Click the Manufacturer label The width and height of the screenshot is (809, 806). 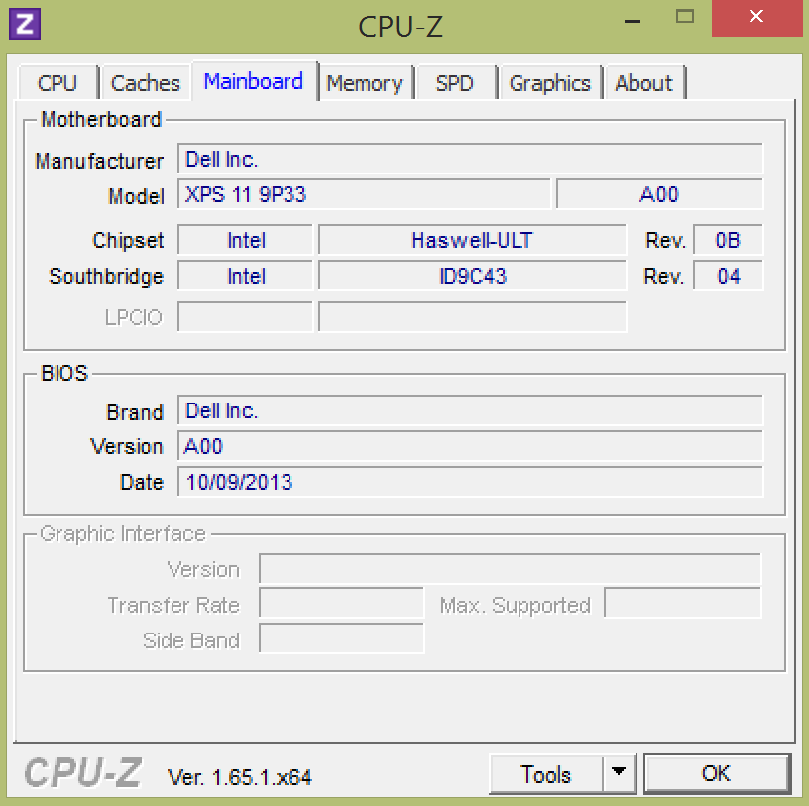(99, 161)
